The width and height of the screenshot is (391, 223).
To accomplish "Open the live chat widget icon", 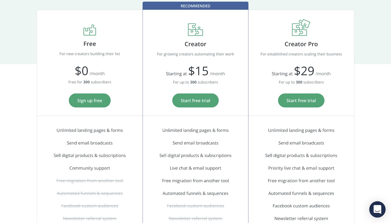I will (377, 209).
